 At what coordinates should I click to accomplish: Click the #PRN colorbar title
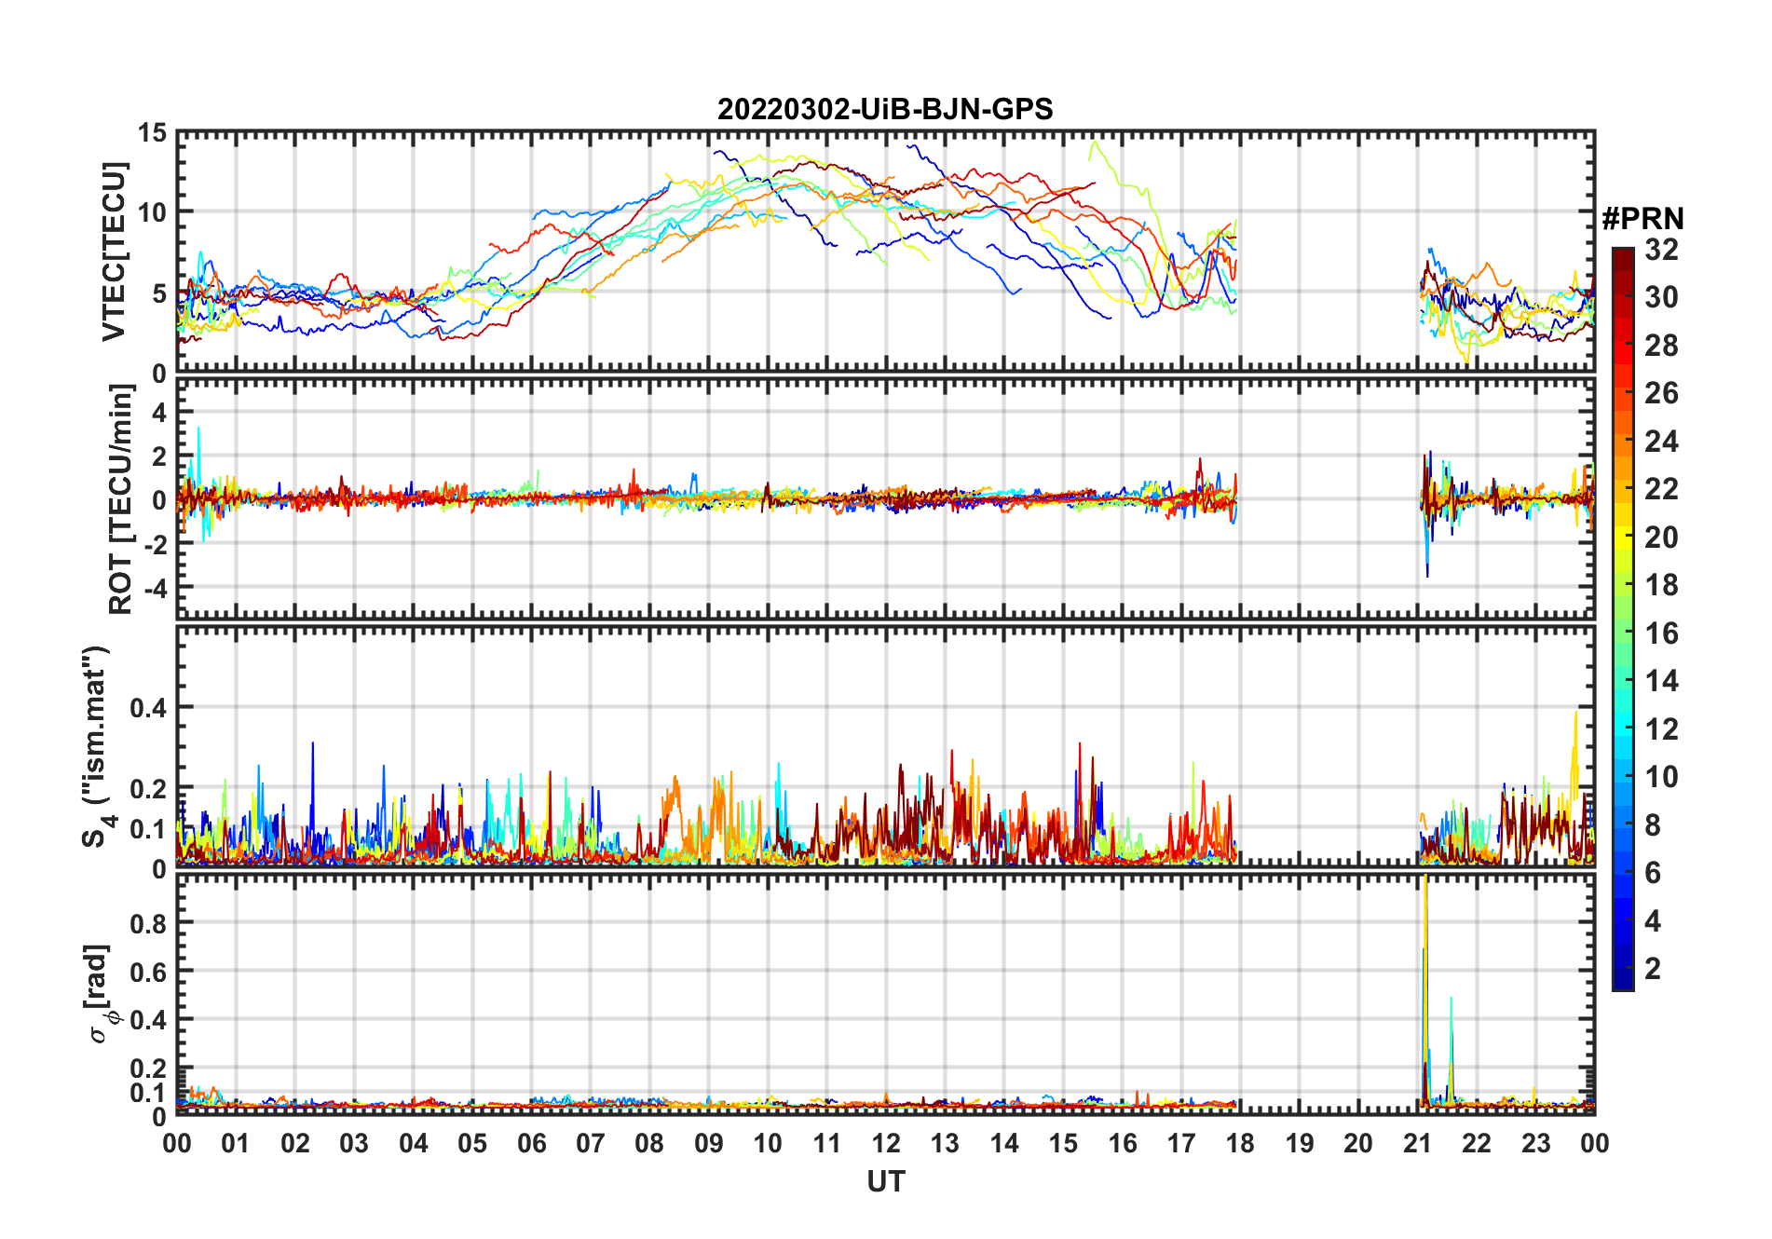1643,219
